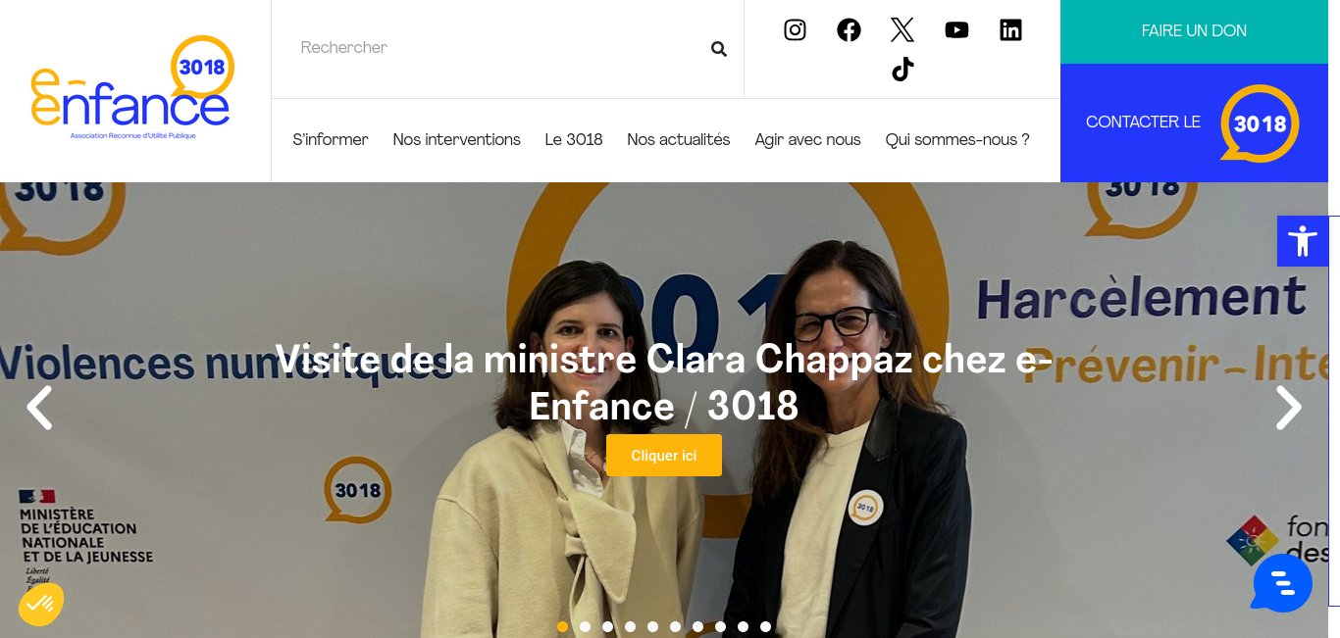
Task: Open the S'informer menu
Action: click(331, 139)
